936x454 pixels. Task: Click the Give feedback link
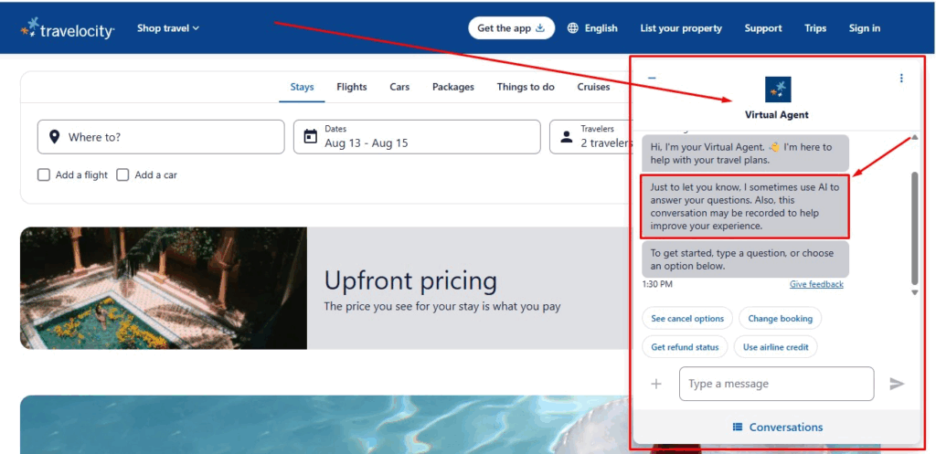(816, 284)
